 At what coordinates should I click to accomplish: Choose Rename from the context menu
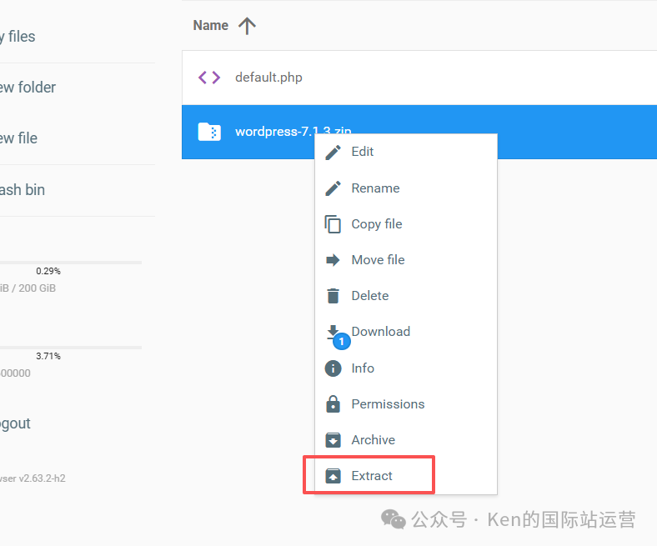coord(406,188)
